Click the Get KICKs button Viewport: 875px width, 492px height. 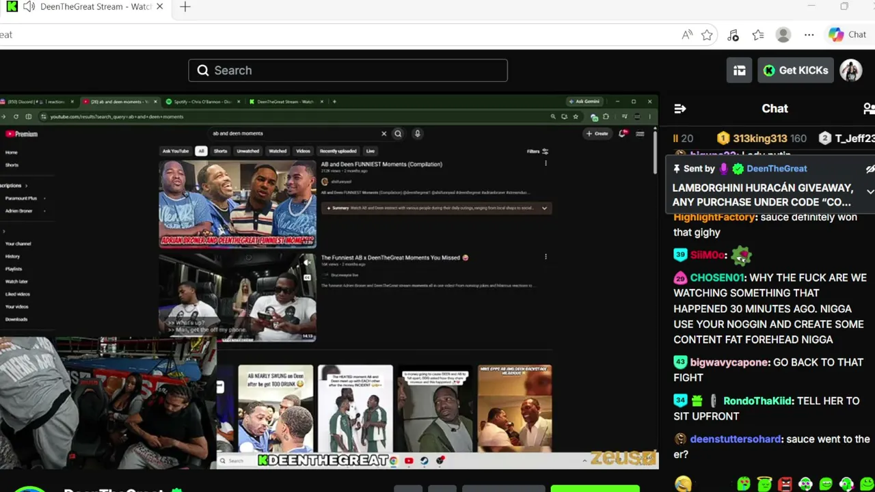(x=796, y=70)
